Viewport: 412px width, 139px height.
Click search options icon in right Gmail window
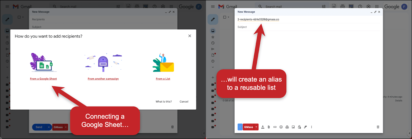coord(324,7)
